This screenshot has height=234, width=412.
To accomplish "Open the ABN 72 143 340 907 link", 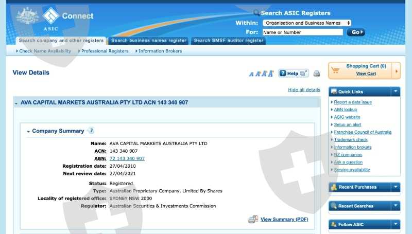I will point(127,158).
